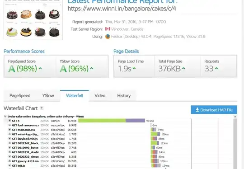Switch to the History tab
This screenshot has height=169, width=244.
(x=124, y=95)
